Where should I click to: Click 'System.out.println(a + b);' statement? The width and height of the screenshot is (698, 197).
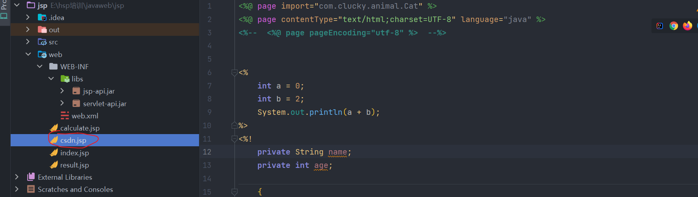pos(318,112)
